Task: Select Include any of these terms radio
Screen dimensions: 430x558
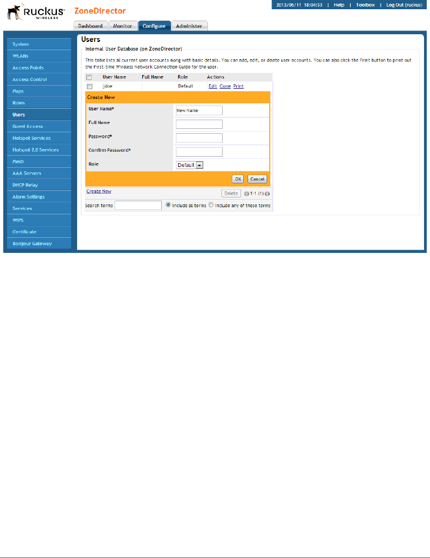Action: point(211,204)
